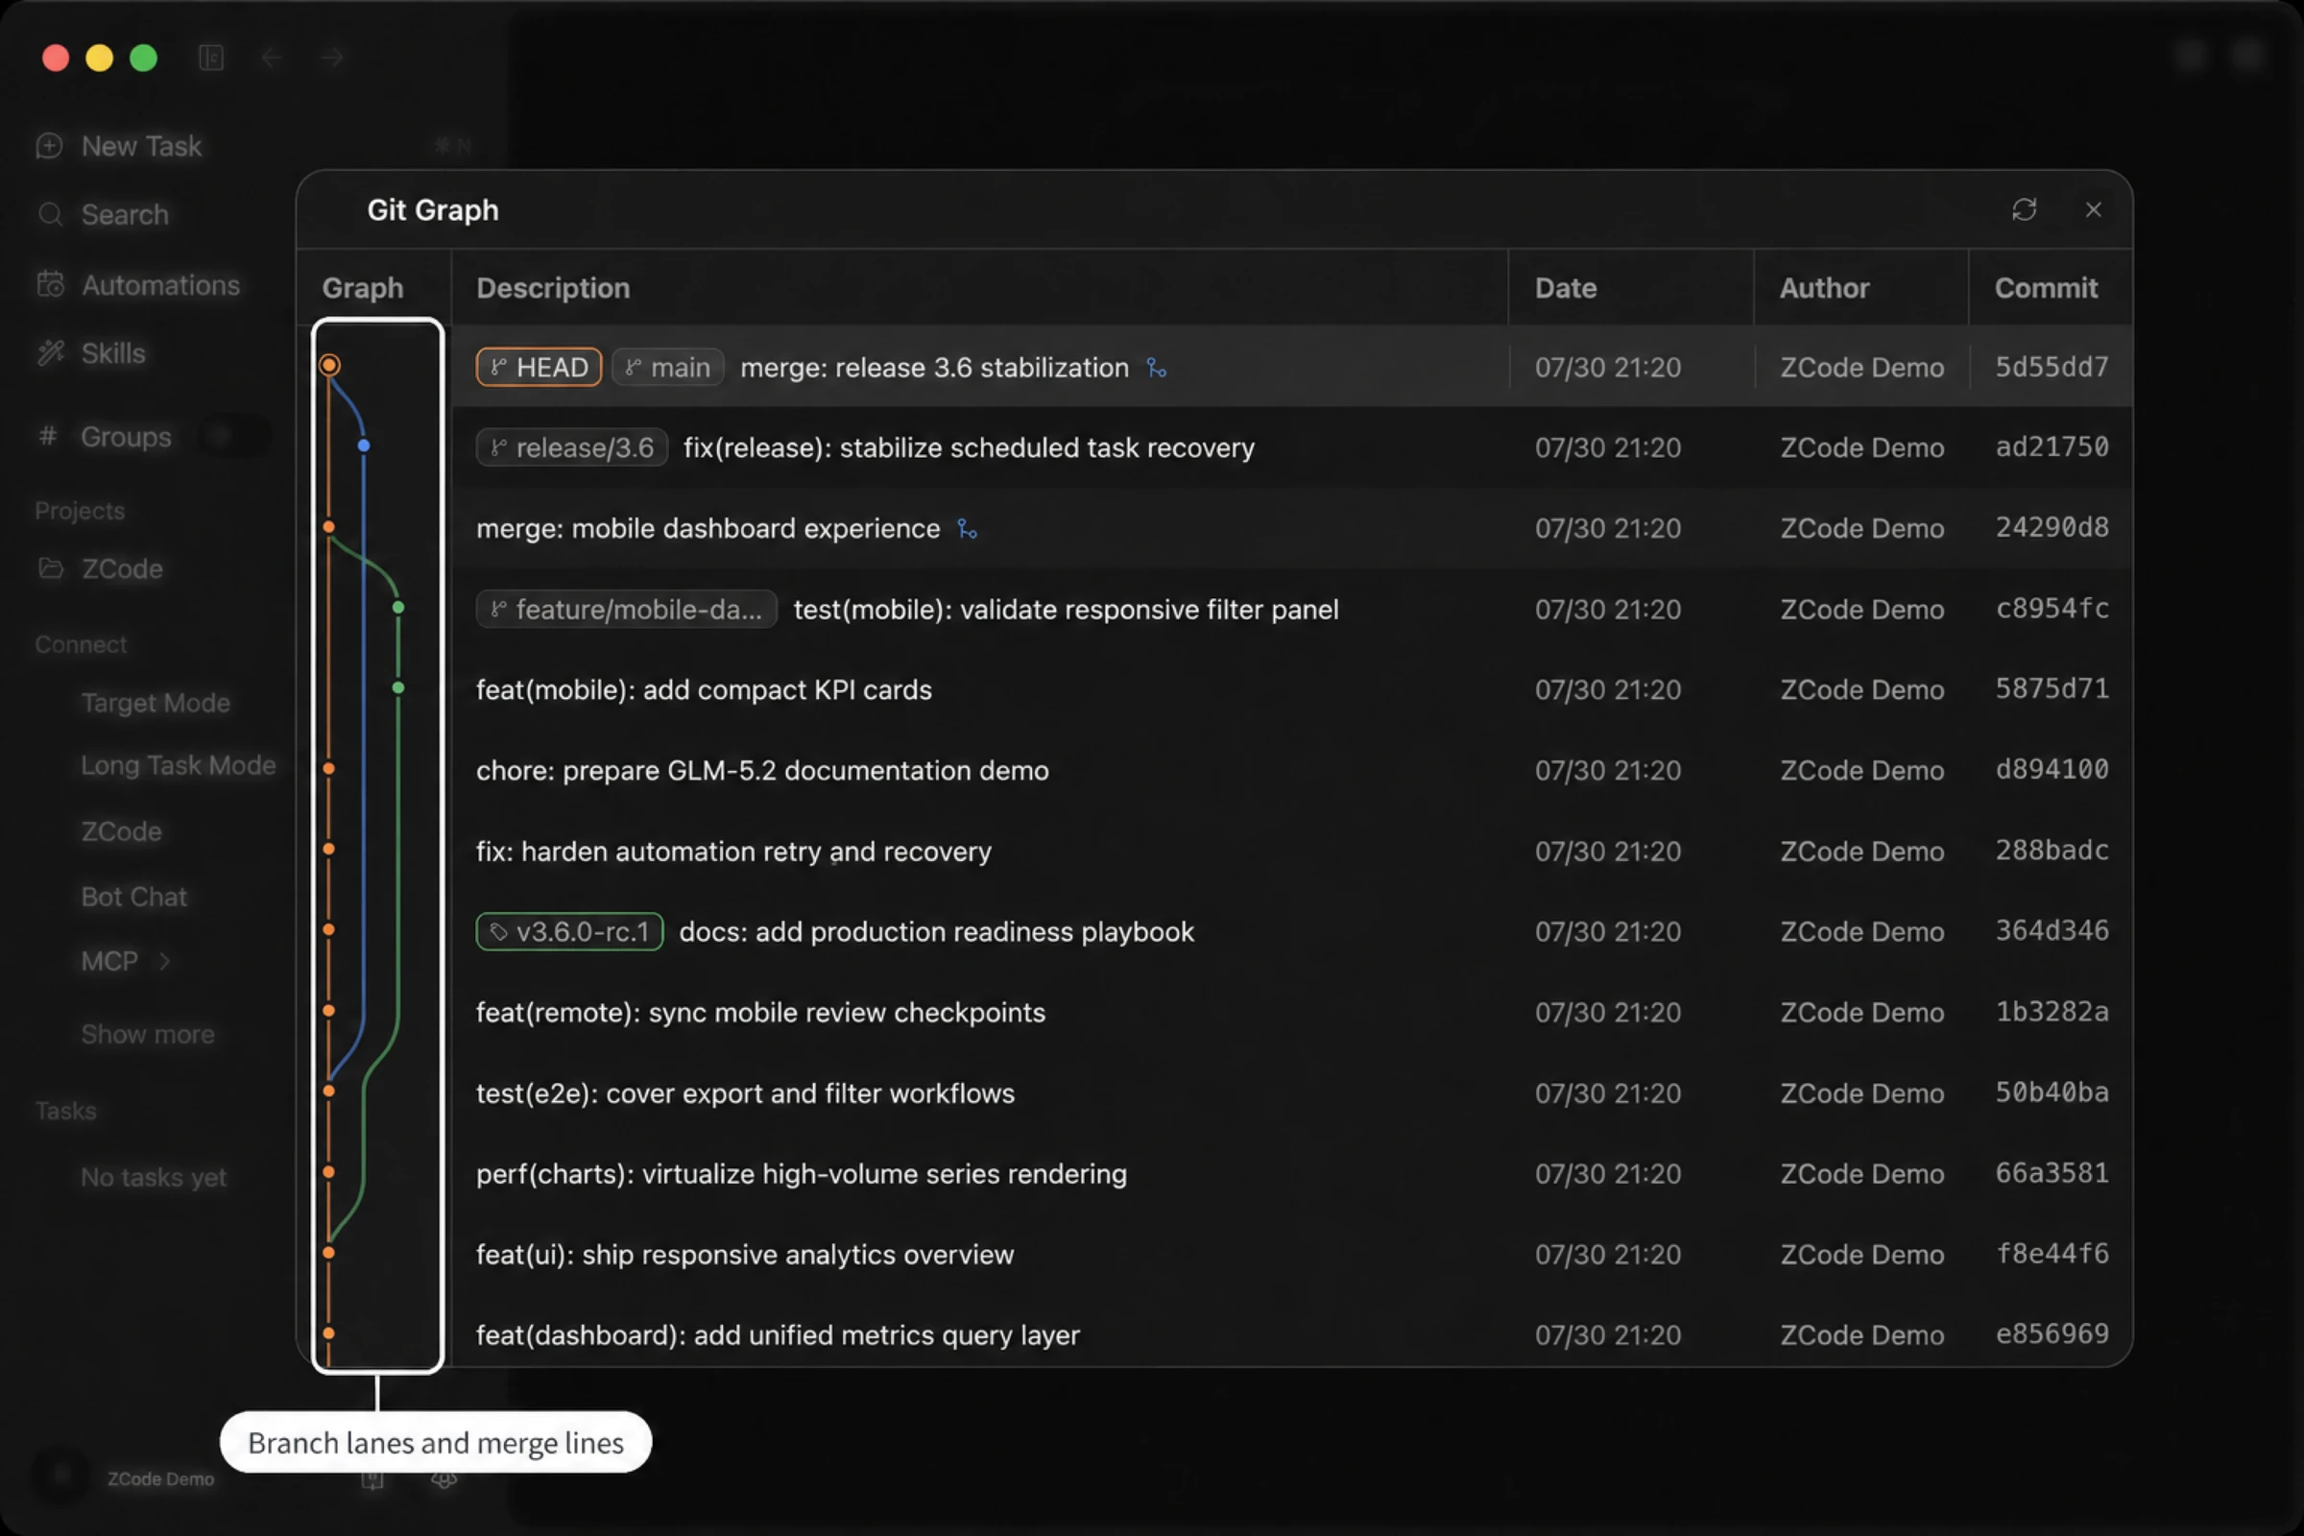Click commit hash e856969
The width and height of the screenshot is (2304, 1536).
point(2052,1334)
